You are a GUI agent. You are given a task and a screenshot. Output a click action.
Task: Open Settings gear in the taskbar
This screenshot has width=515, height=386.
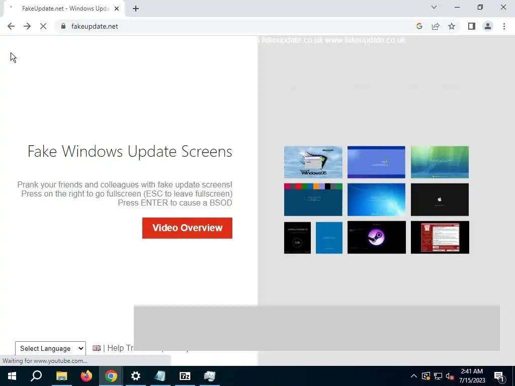[136, 376]
